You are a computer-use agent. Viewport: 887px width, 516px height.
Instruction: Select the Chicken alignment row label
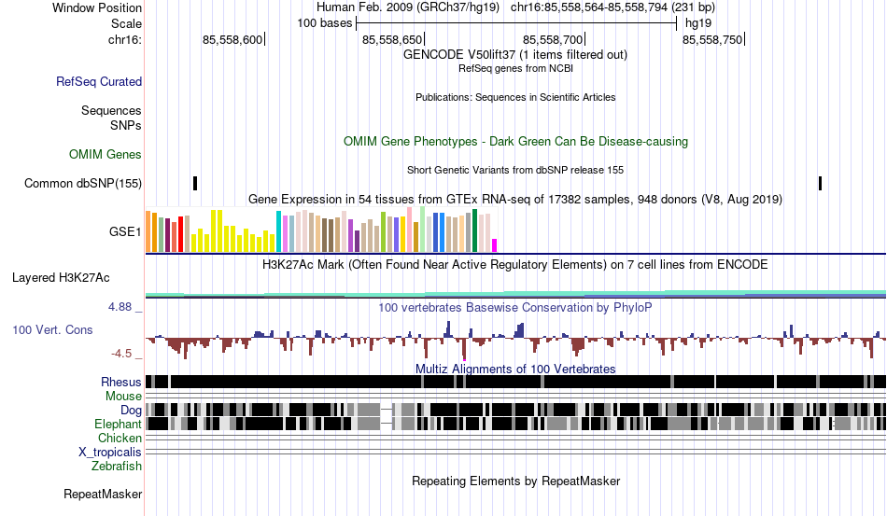point(120,438)
